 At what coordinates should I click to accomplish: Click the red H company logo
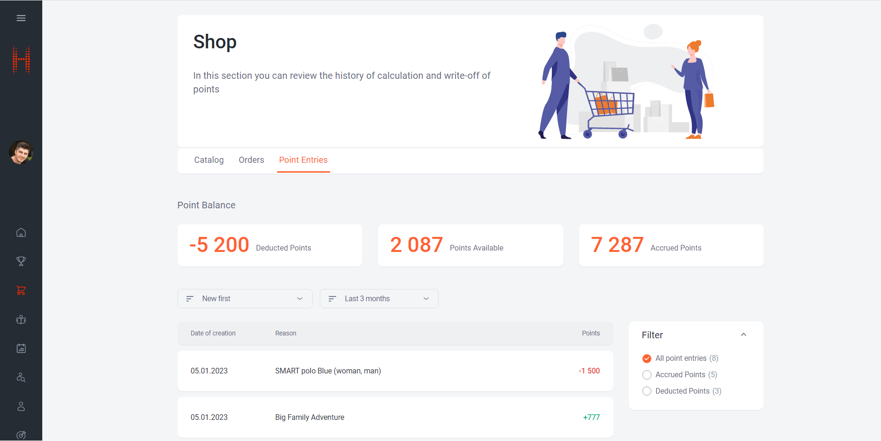tap(21, 61)
